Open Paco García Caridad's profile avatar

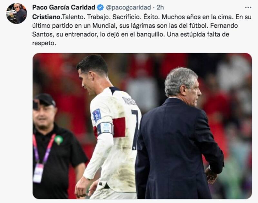[16, 13]
